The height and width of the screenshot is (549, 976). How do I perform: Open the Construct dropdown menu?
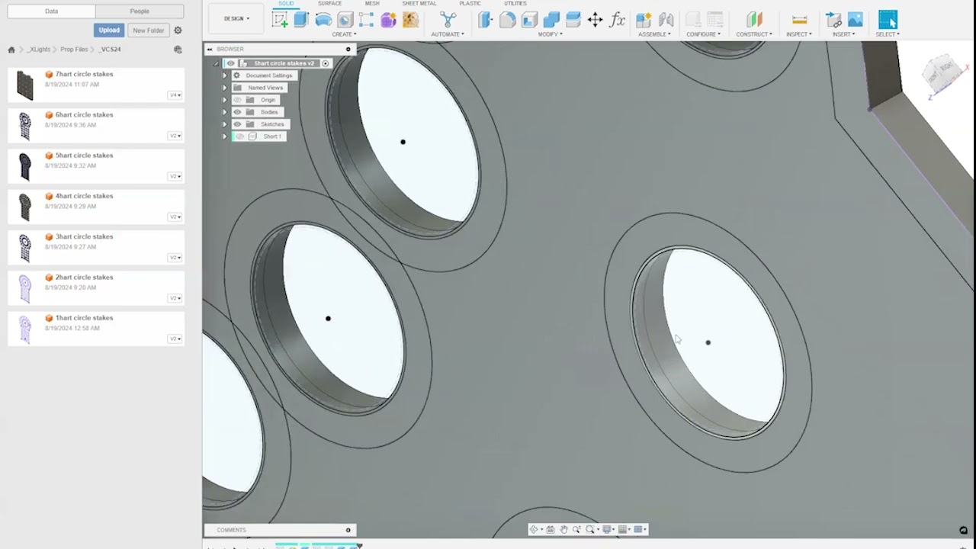tap(754, 34)
